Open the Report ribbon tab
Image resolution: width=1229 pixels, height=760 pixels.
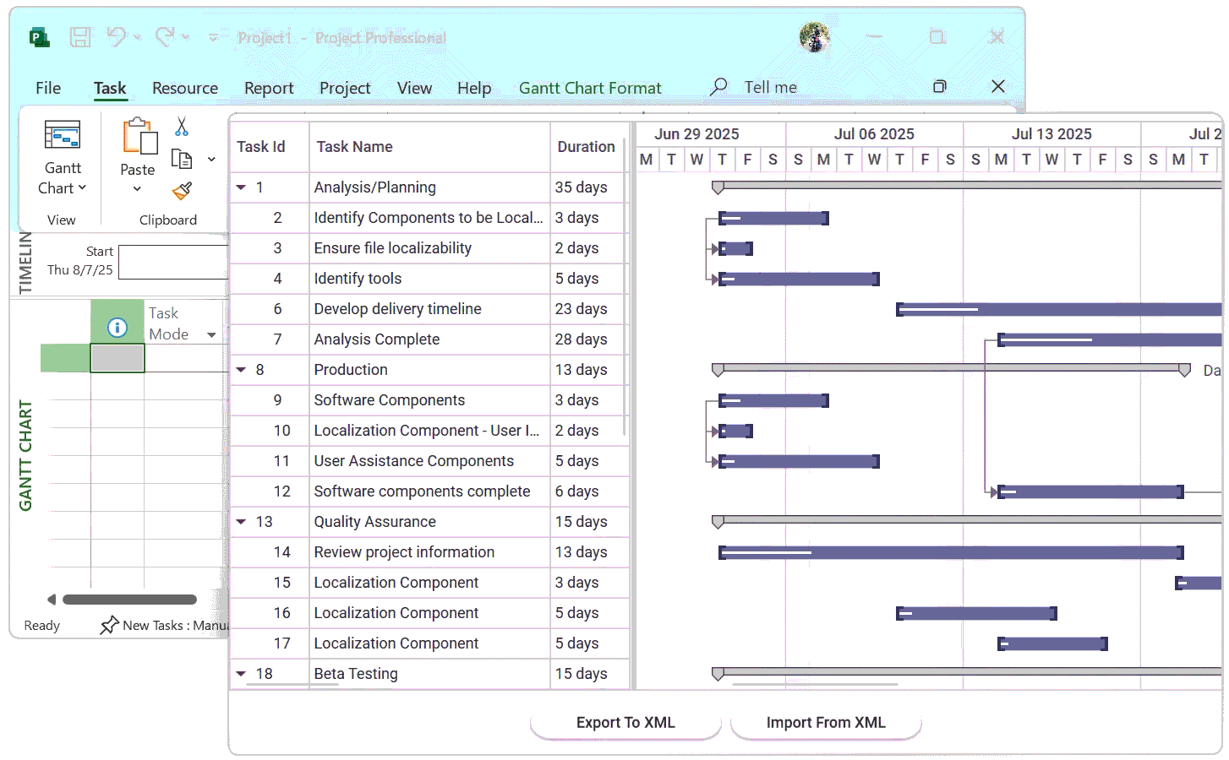pos(269,87)
